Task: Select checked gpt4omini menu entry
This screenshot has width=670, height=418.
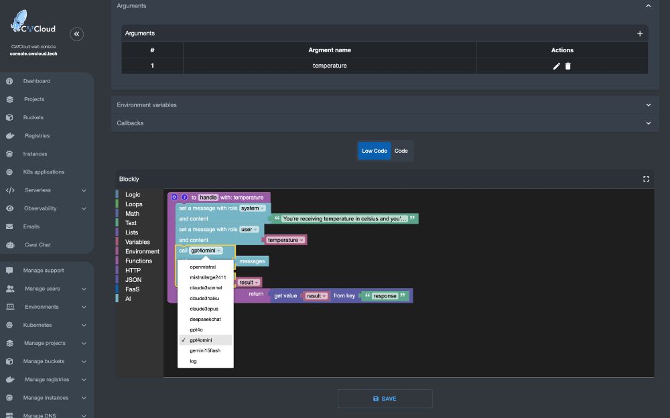Action: click(206, 340)
